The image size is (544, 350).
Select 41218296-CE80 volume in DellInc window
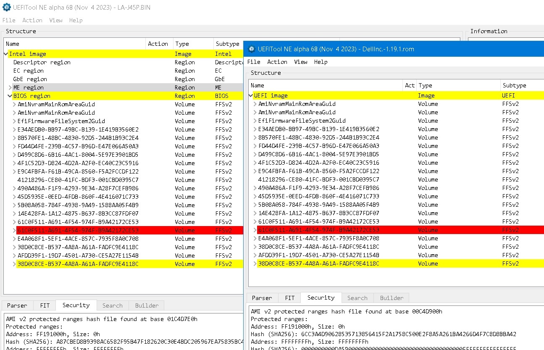(x=318, y=179)
